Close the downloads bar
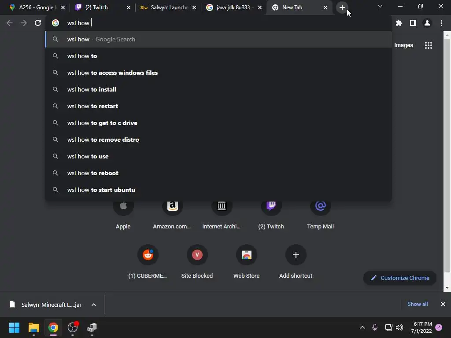 (443, 304)
